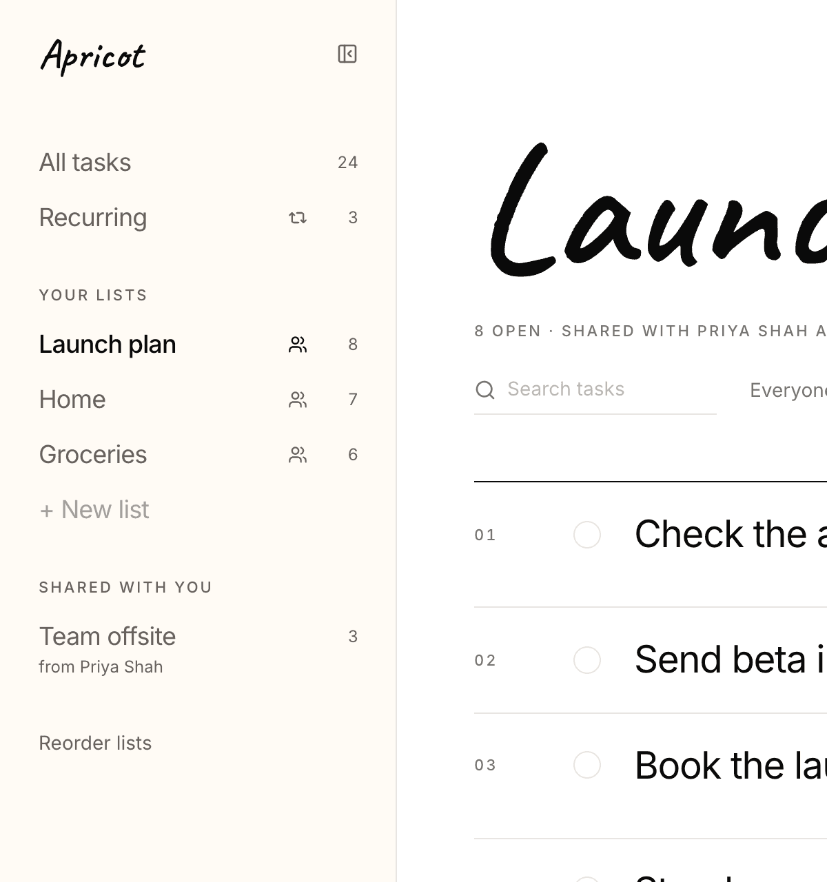Click Reorder lists link
The image size is (827, 882).
[95, 743]
